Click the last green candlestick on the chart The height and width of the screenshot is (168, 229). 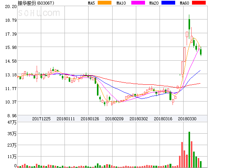(201, 52)
